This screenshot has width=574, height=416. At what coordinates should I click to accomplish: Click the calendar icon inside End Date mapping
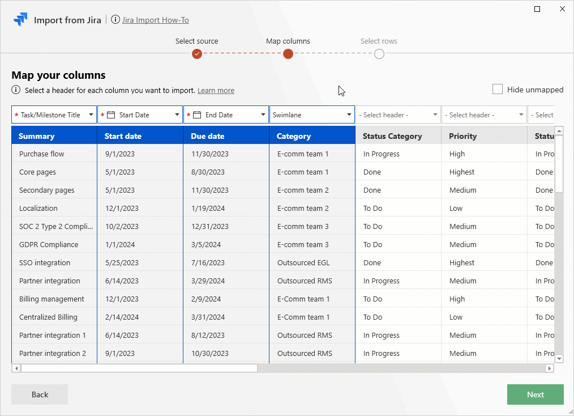click(196, 114)
